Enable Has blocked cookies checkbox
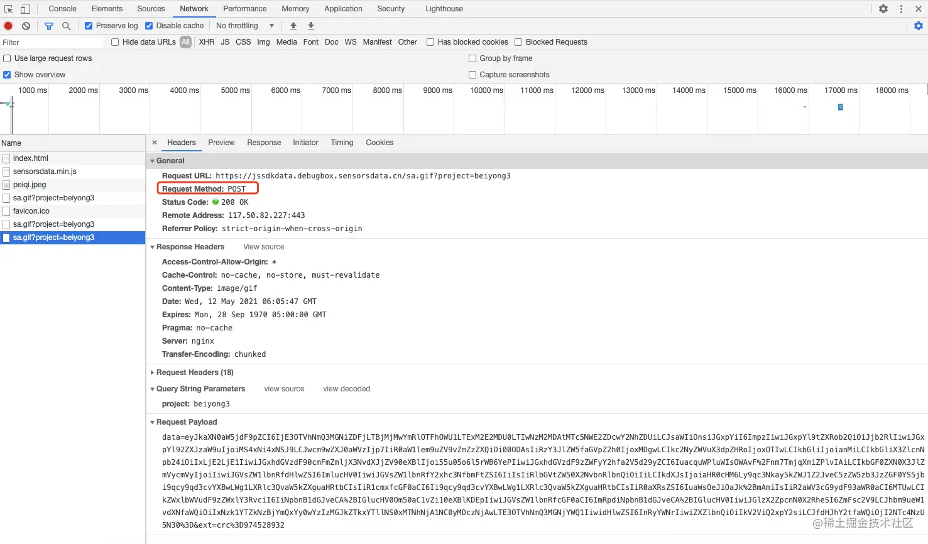928x544 pixels. pos(430,42)
